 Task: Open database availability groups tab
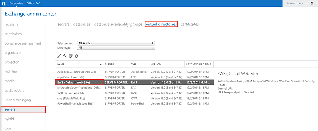118,24
